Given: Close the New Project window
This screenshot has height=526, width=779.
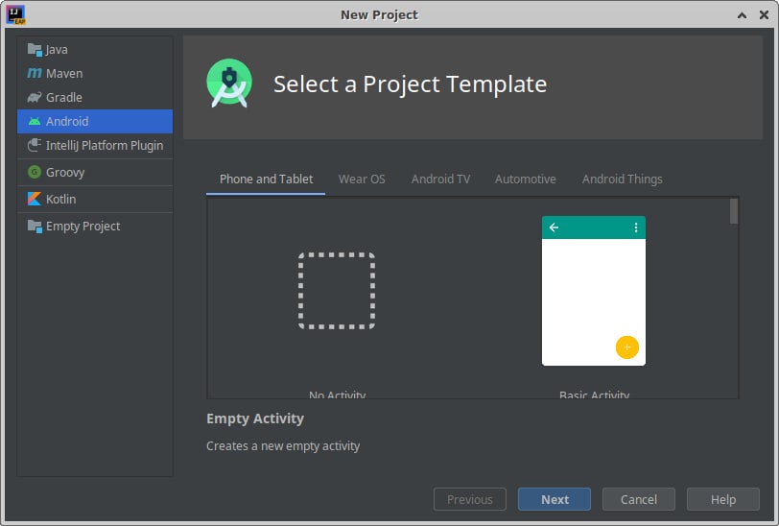Looking at the screenshot, I should click(x=764, y=15).
